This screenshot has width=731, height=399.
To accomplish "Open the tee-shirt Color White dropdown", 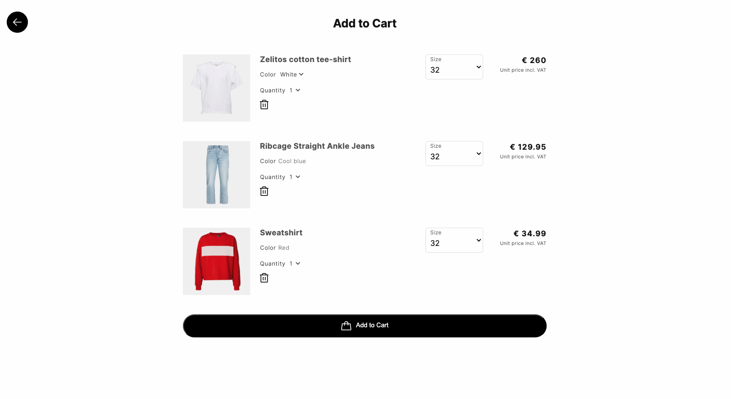I will click(x=292, y=75).
